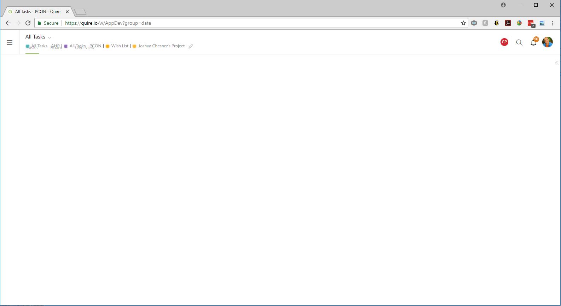Click the Chrome profile person icon
This screenshot has height=306, width=561.
click(x=503, y=5)
